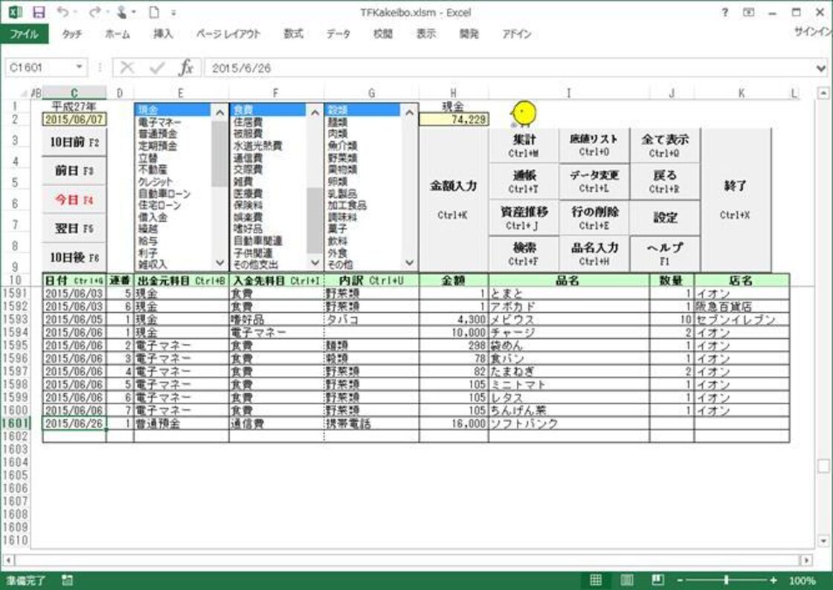Click the formula bar cancel X icon
833x590 pixels.
127,68
